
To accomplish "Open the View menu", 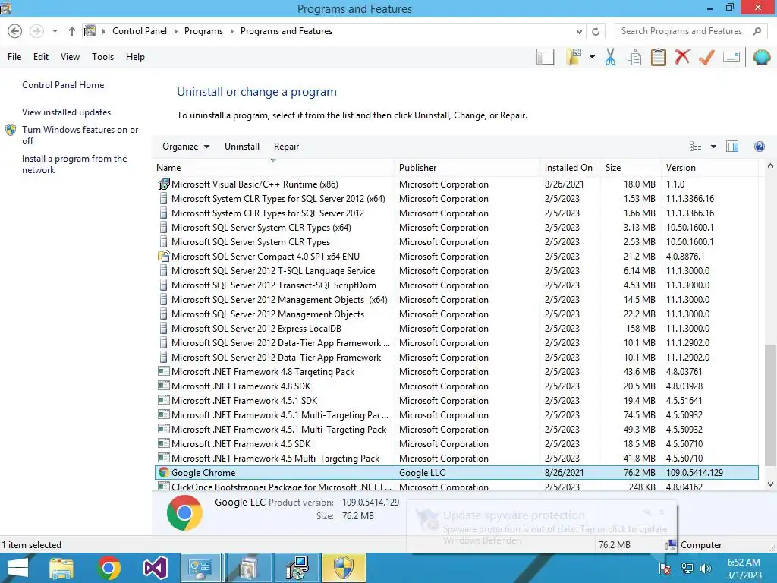I will (x=70, y=57).
